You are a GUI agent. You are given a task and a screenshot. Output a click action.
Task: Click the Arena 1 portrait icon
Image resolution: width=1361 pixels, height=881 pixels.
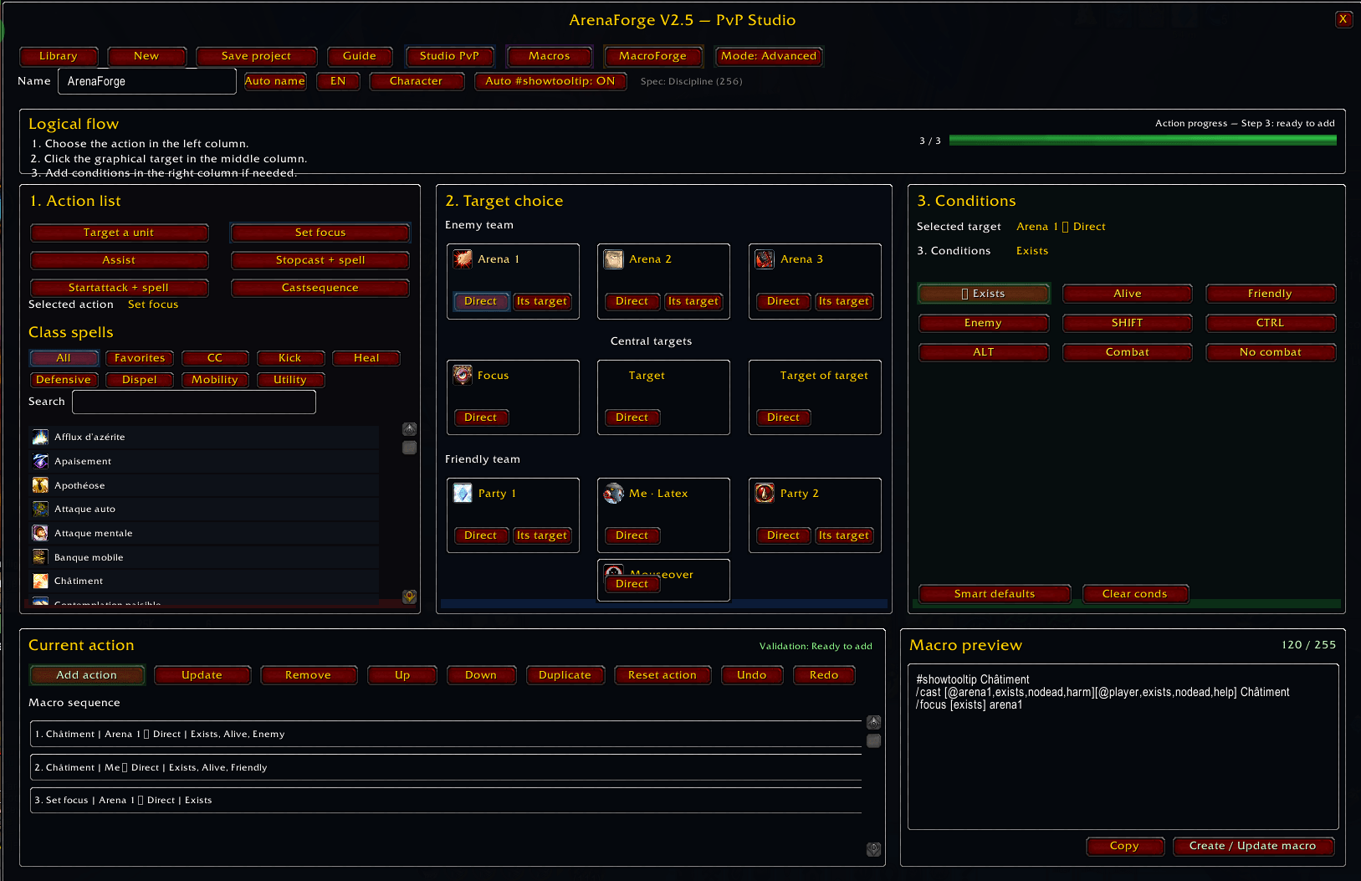coord(463,259)
